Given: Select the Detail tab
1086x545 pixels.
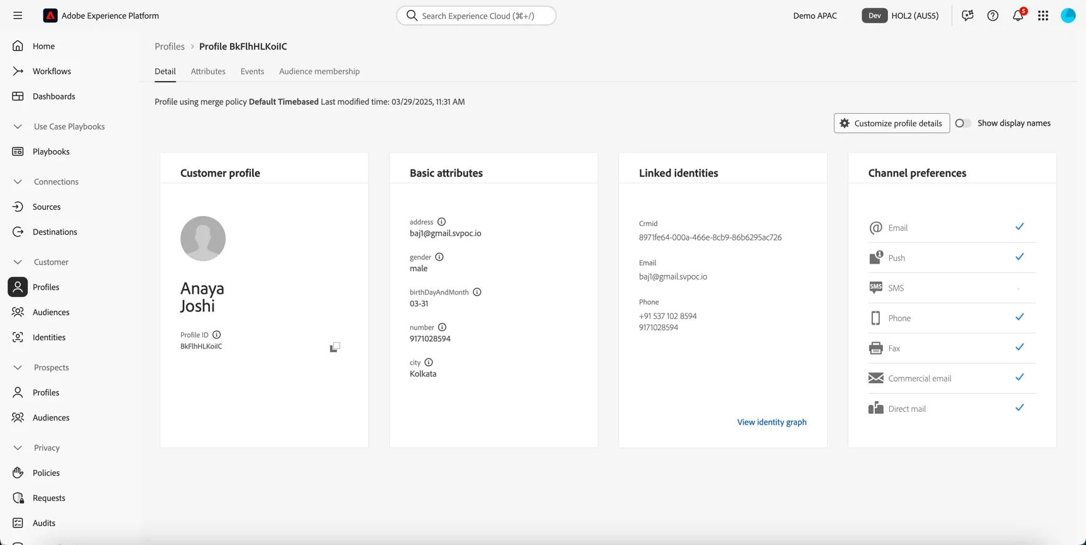Looking at the screenshot, I should tap(165, 71).
